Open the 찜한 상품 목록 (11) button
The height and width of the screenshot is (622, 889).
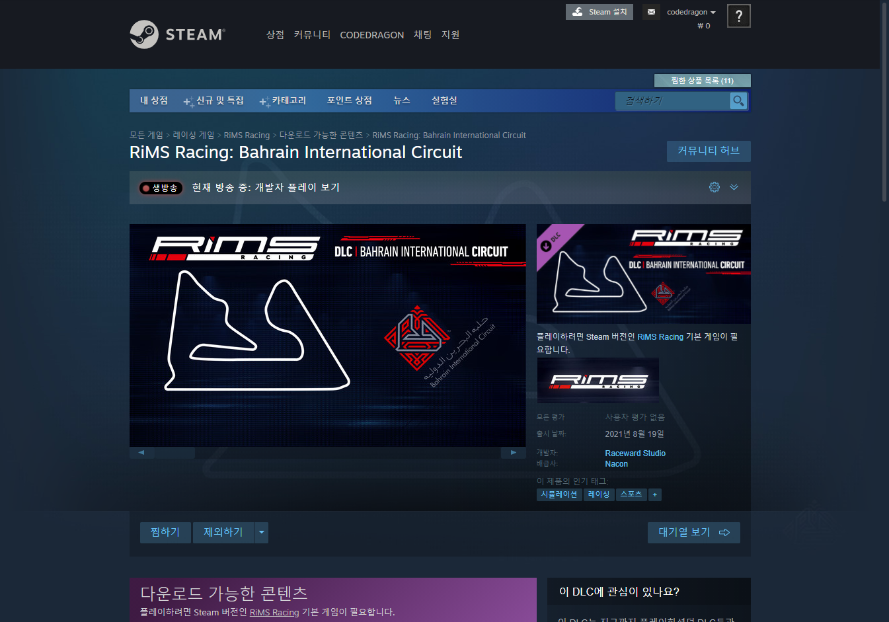click(703, 81)
